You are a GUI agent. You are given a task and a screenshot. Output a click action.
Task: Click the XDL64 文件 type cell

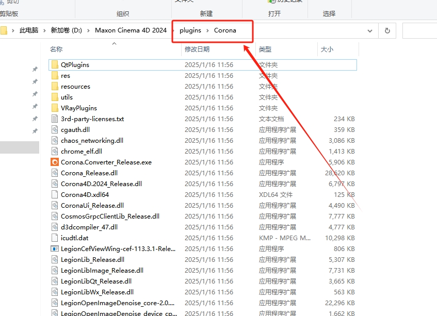click(276, 195)
